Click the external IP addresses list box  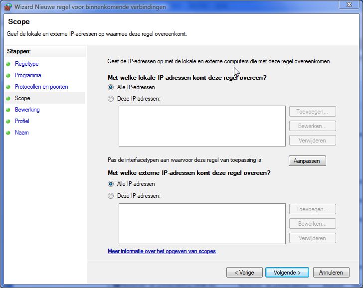(202, 224)
